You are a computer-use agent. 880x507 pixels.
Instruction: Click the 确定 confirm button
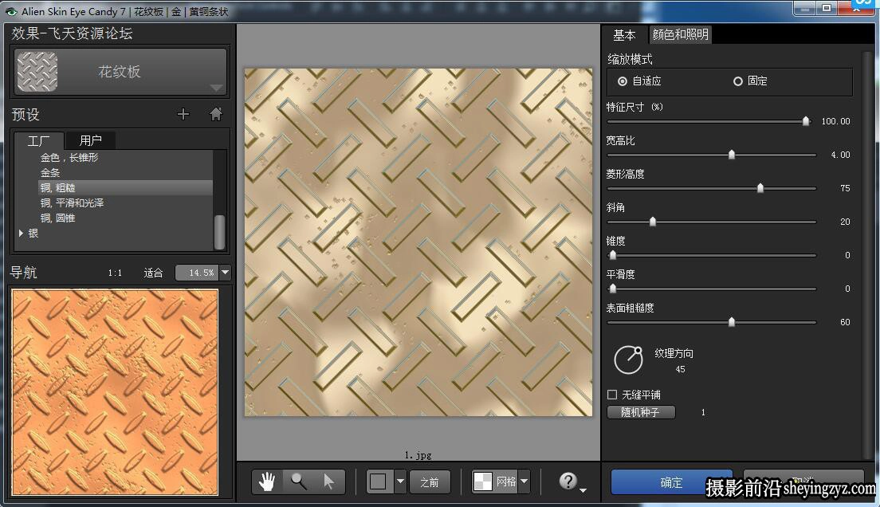click(671, 482)
